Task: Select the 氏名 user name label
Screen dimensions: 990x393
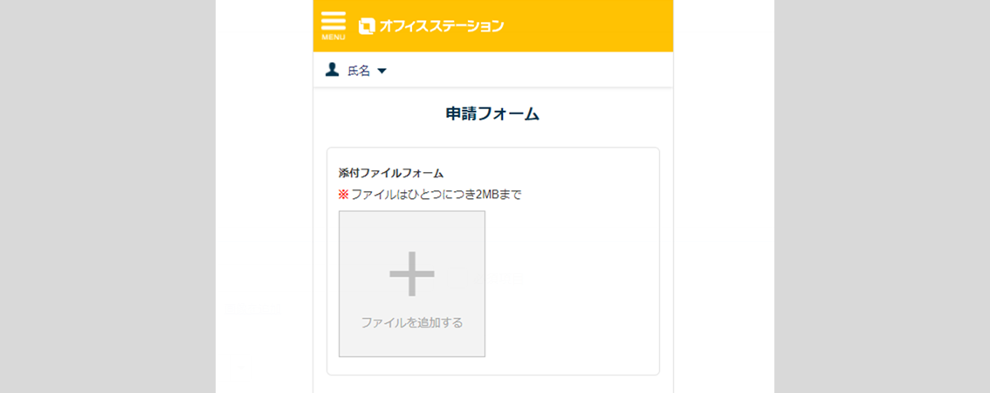Action: point(359,71)
